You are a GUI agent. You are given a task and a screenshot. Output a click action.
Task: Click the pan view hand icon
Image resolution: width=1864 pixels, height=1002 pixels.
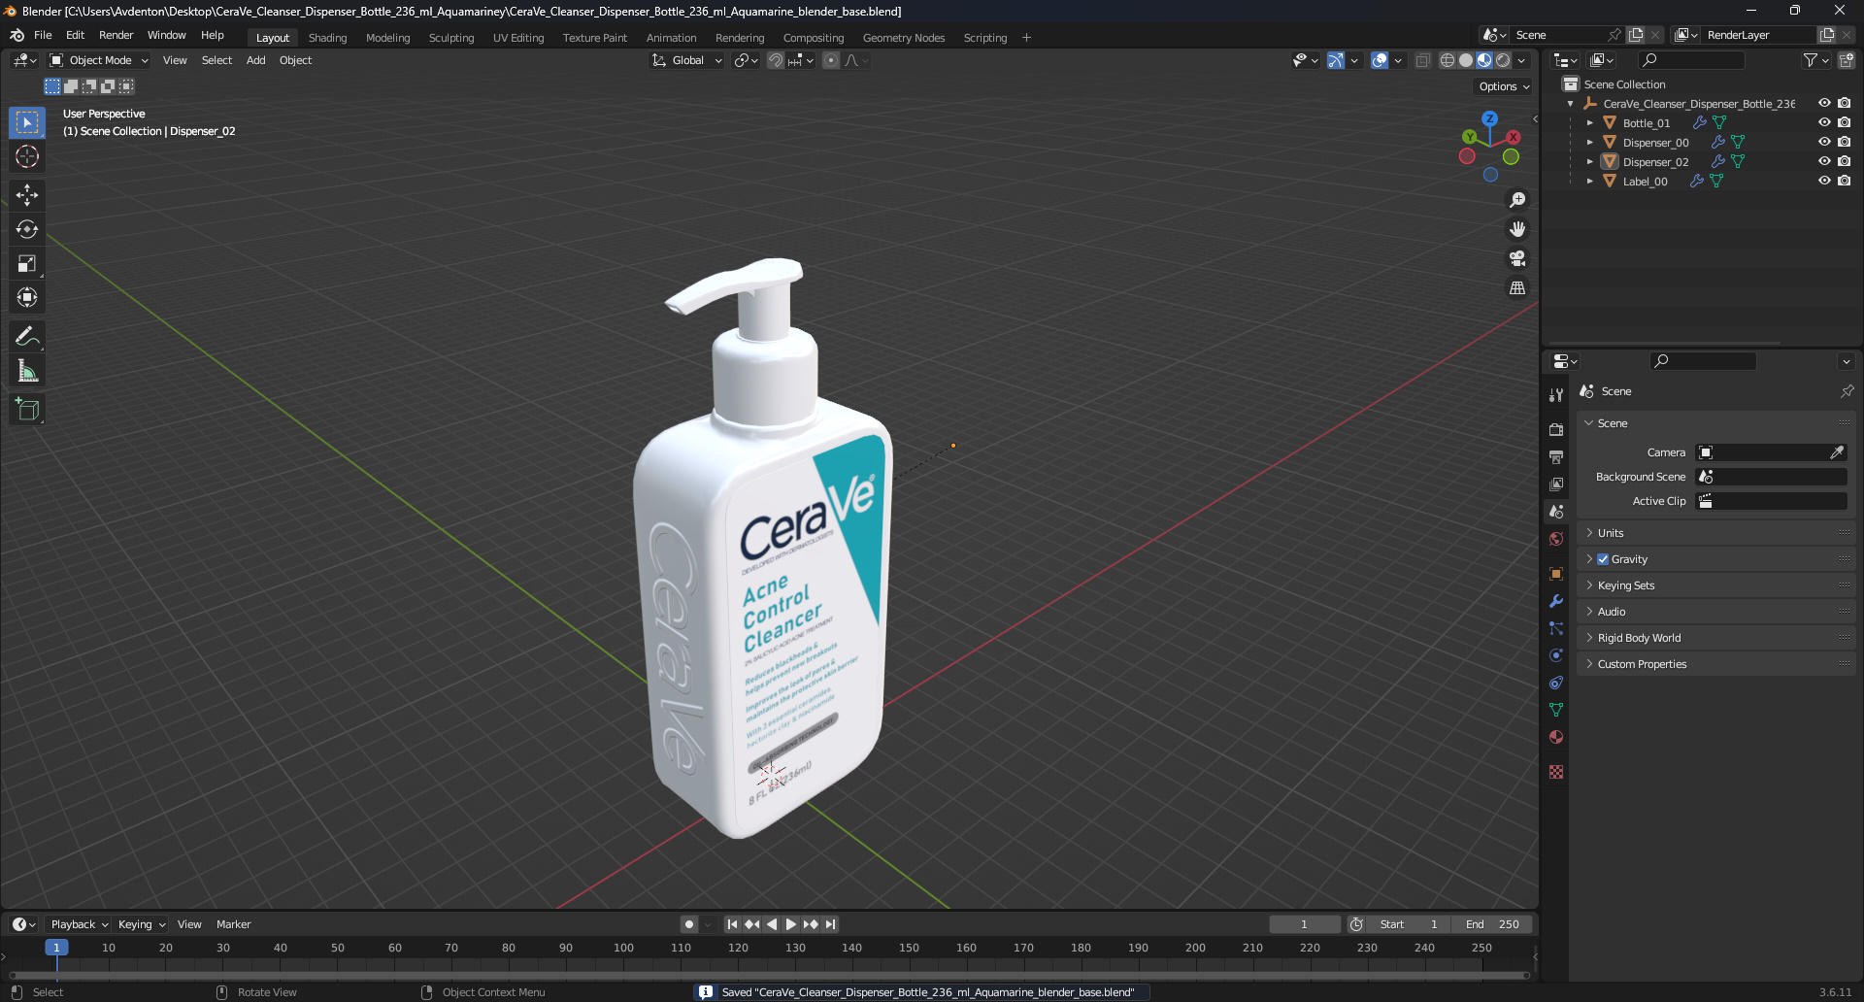click(1517, 229)
